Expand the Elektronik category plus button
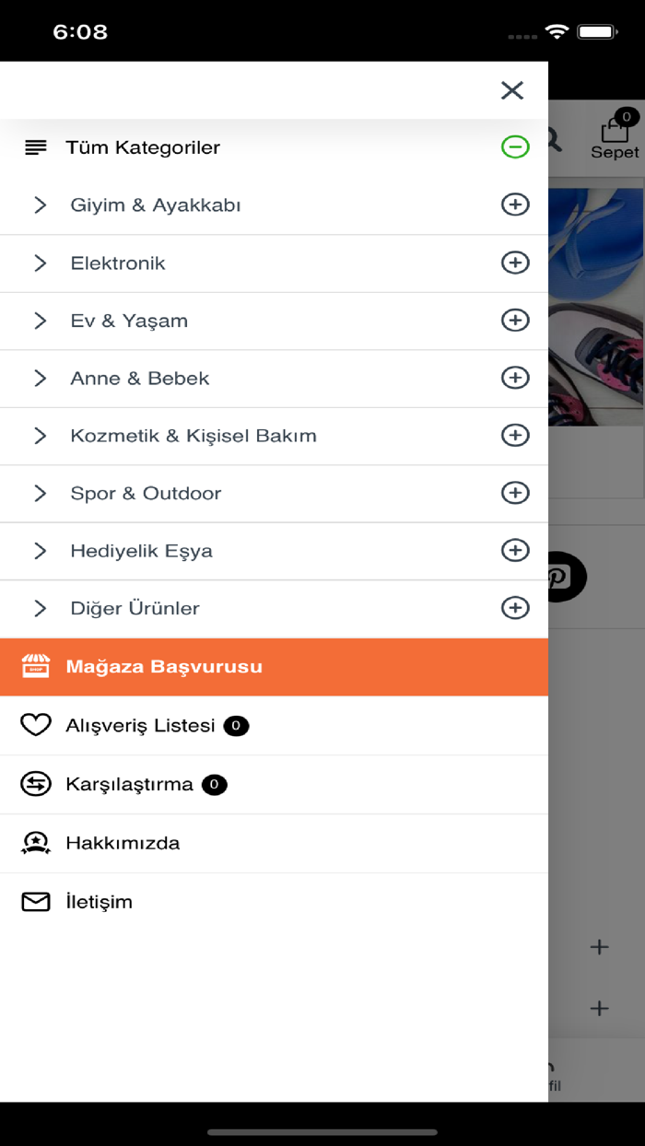This screenshot has width=645, height=1146. (x=515, y=263)
